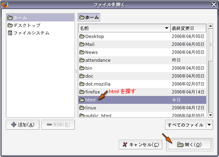219x157 pixels.
Task: Click the file list vertical scrollbar thumb
Action: (210, 45)
